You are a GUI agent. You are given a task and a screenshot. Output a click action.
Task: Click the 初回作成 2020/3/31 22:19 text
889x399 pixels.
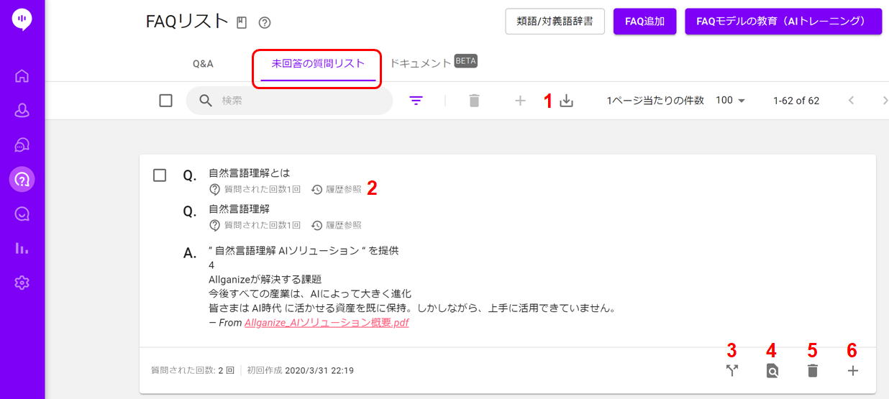point(300,371)
